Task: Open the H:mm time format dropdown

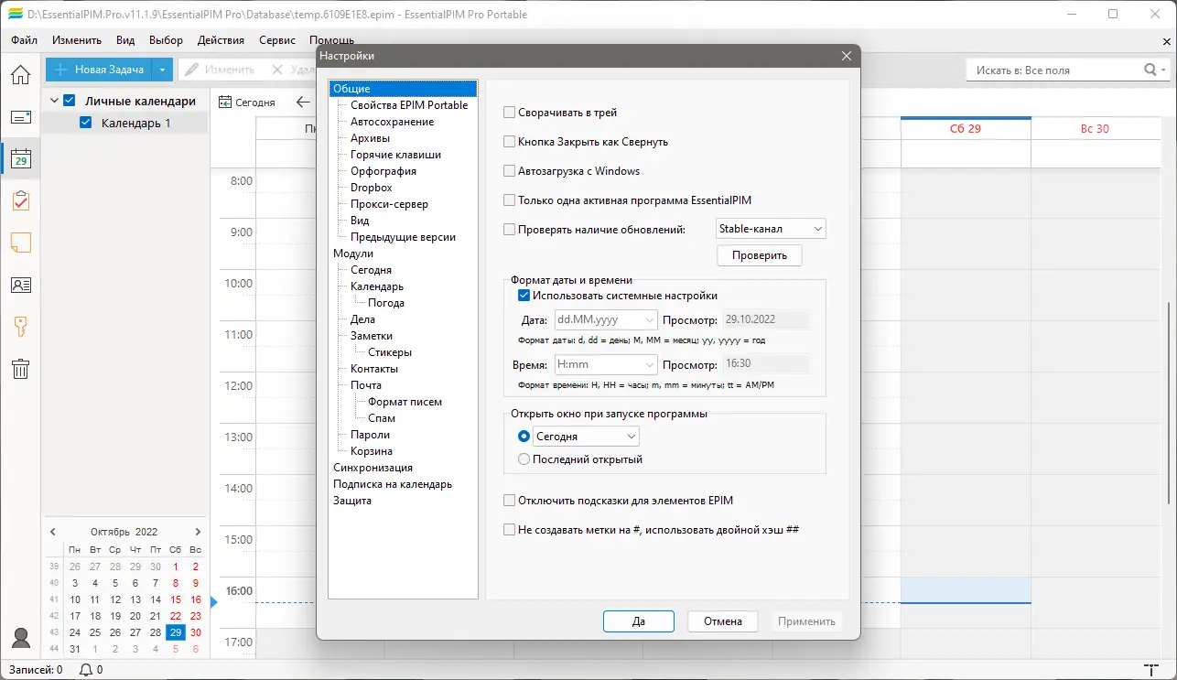Action: click(x=606, y=364)
